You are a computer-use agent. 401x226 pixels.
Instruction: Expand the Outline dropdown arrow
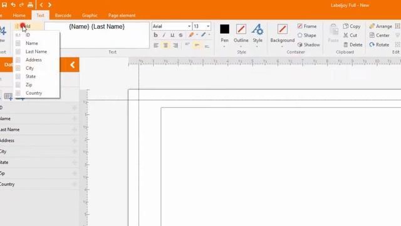(x=241, y=46)
